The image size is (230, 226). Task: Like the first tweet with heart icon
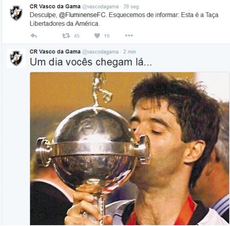(97, 36)
